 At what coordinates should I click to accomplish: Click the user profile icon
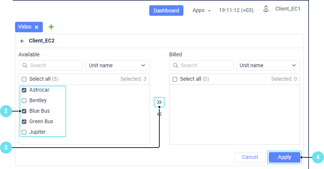[266, 9]
